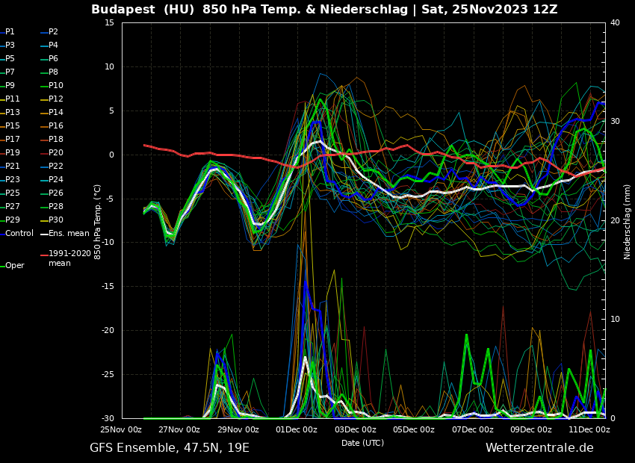Select the Oper legend entry
Screen dimensions: 635x463
(x=14, y=266)
